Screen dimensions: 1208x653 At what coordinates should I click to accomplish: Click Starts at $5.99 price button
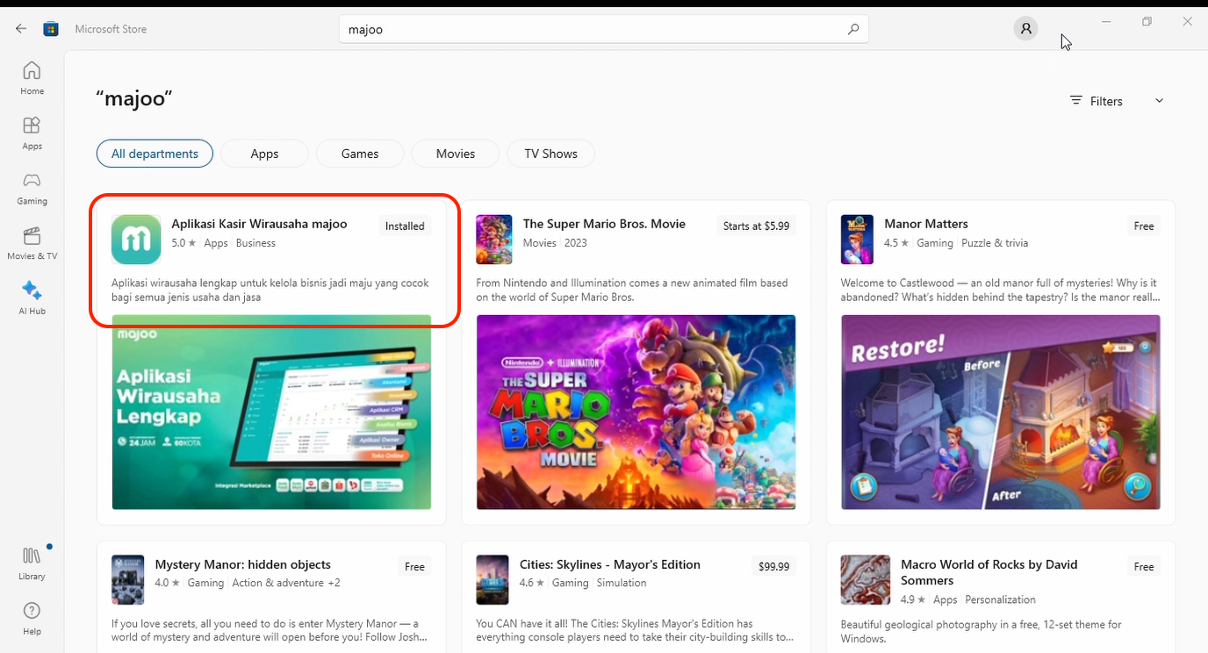click(756, 226)
